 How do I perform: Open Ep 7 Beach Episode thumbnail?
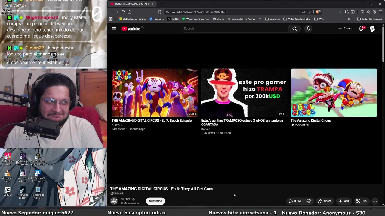click(155, 93)
